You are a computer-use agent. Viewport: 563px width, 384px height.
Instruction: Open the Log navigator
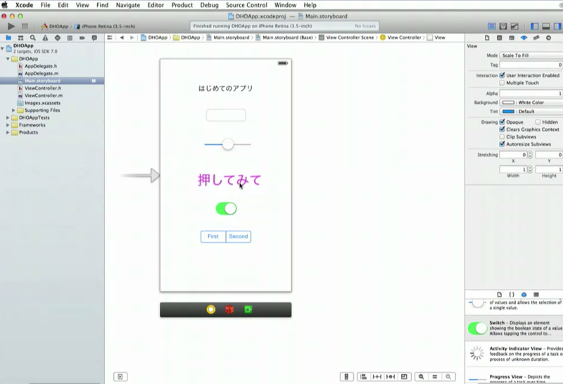(x=94, y=38)
